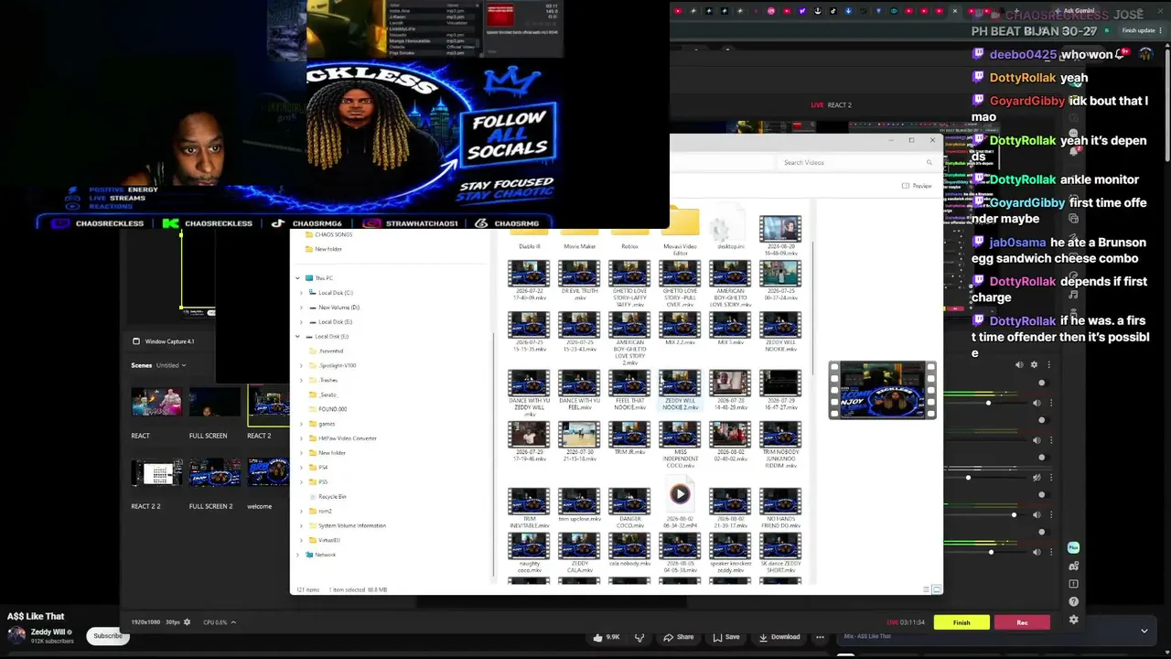The height and width of the screenshot is (659, 1171).
Task: Select the trim upclose.mkv video file
Action: coord(579,506)
